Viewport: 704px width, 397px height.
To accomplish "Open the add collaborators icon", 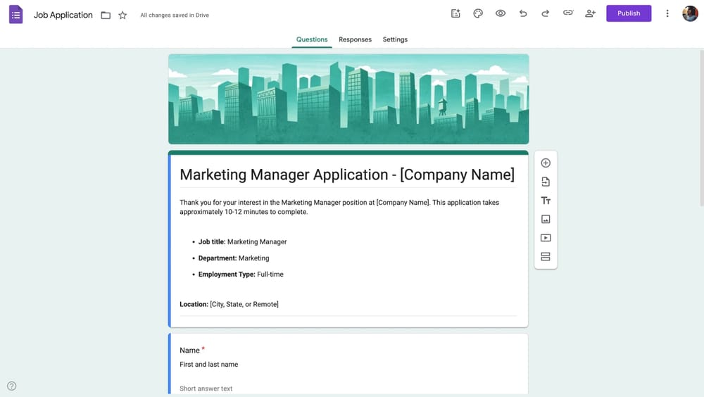I will click(x=590, y=13).
